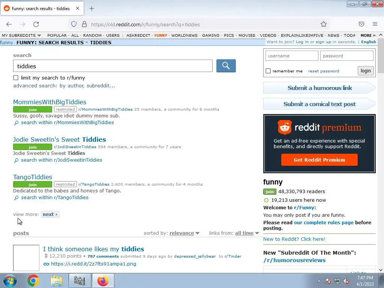384x288 pixels.
Task: Click the 'next ›' view more button
Action: tap(50, 214)
